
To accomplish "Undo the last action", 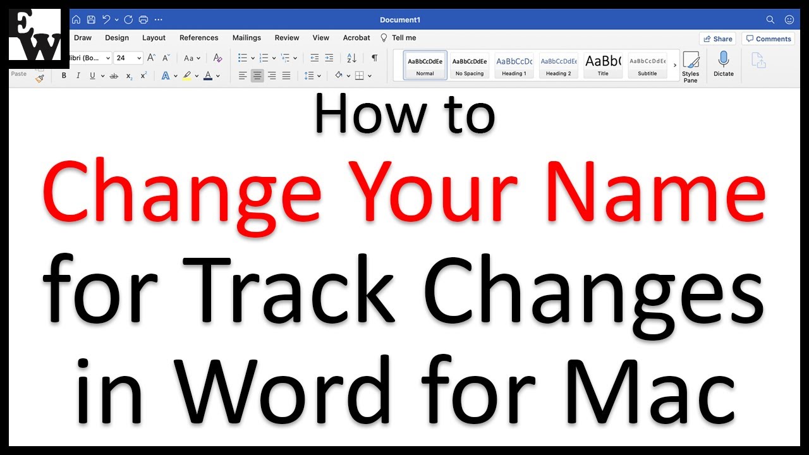I will coord(106,20).
